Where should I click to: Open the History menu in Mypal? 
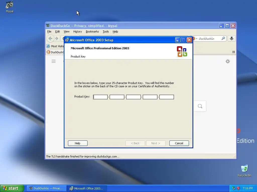pyautogui.click(x=78, y=31)
